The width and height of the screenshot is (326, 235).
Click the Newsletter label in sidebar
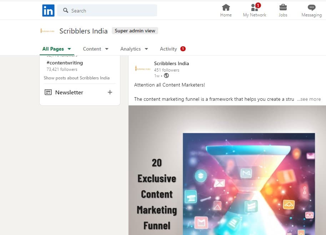pyautogui.click(x=69, y=92)
